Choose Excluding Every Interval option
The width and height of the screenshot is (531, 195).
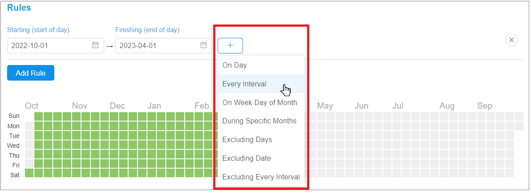[x=261, y=177]
